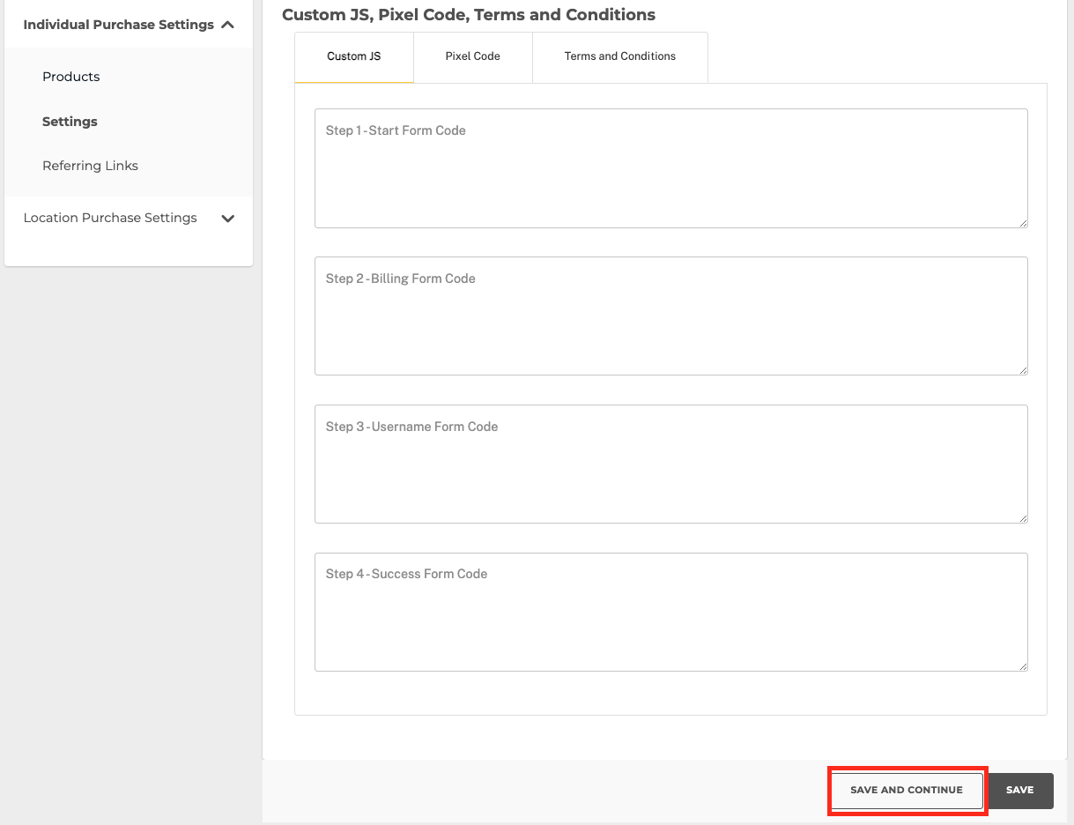This screenshot has width=1074, height=825.
Task: Collapse Individual Purchase Settings chevron arrow
Action: point(228,25)
